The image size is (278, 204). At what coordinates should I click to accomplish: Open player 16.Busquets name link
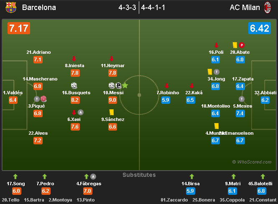pyautogui.click(x=76, y=93)
